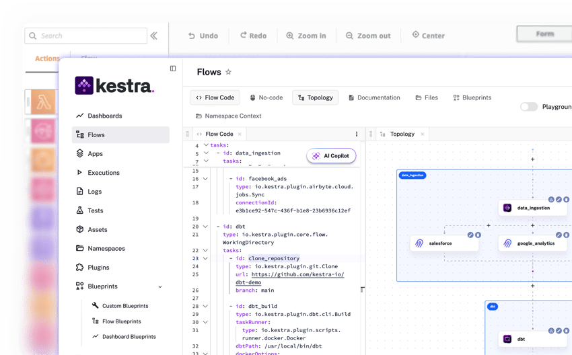This screenshot has height=355, width=572.
Task: Switch to the No-code tab
Action: point(266,97)
